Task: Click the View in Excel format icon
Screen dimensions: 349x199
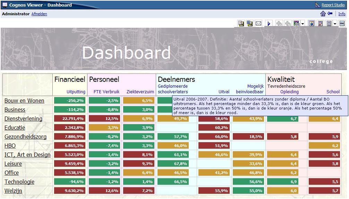Action: [329, 23]
